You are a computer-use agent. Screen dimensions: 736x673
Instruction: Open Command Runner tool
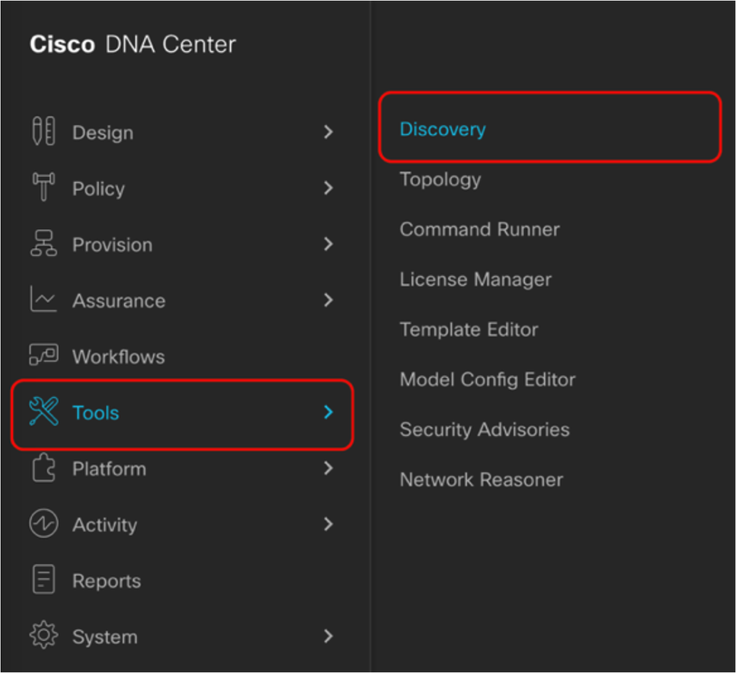pos(479,229)
